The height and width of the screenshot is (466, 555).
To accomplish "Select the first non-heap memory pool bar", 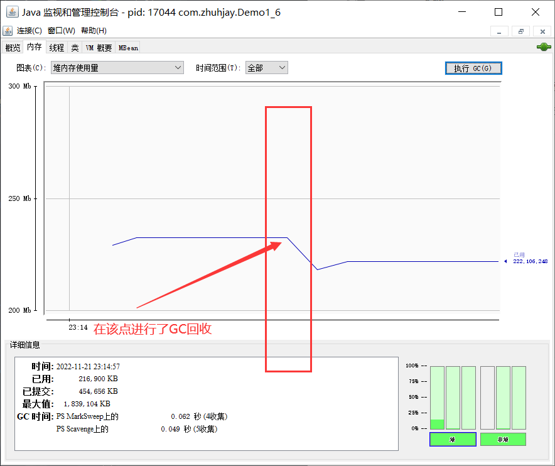I will tap(487, 397).
